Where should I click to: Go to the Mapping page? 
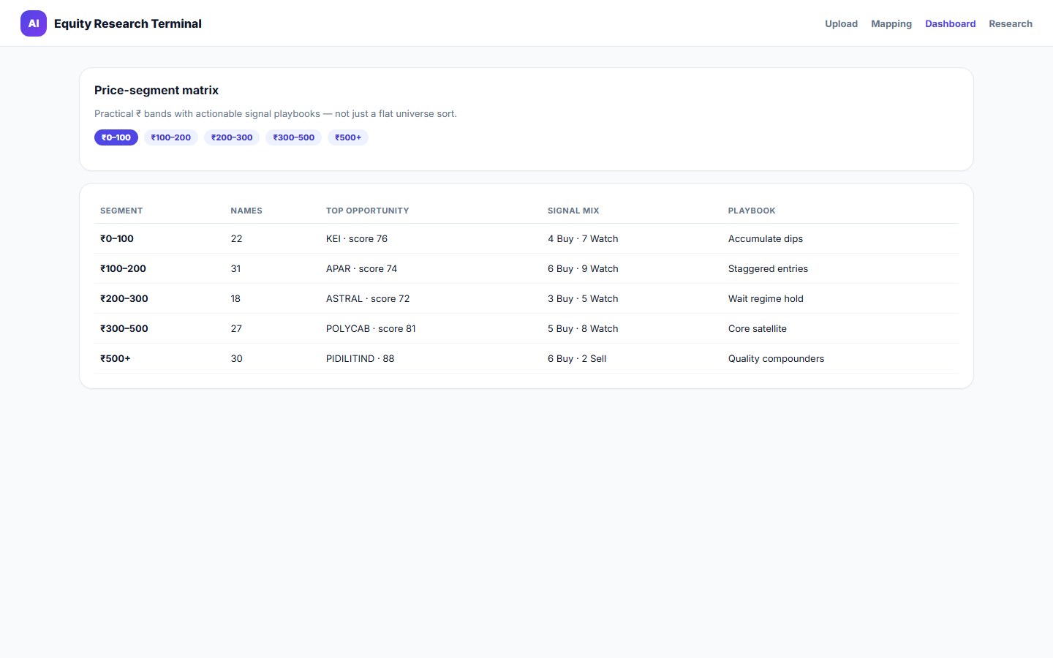pyautogui.click(x=891, y=23)
